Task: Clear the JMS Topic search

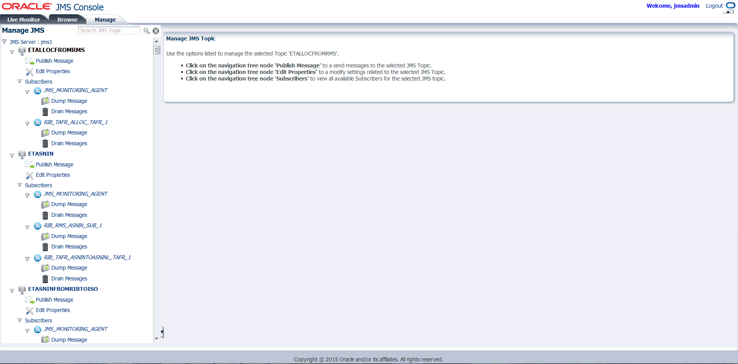Action: [156, 31]
